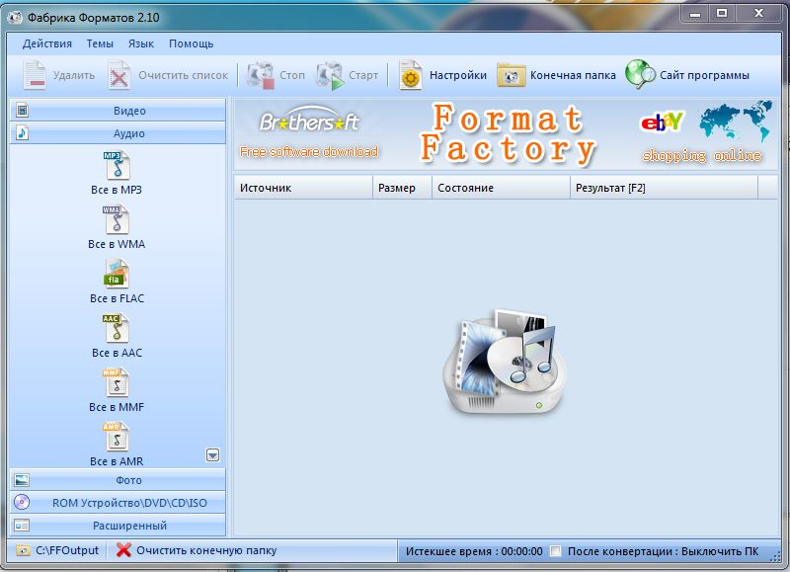Select the Все в WMA icon
The width and height of the screenshot is (790, 572).
pyautogui.click(x=117, y=219)
